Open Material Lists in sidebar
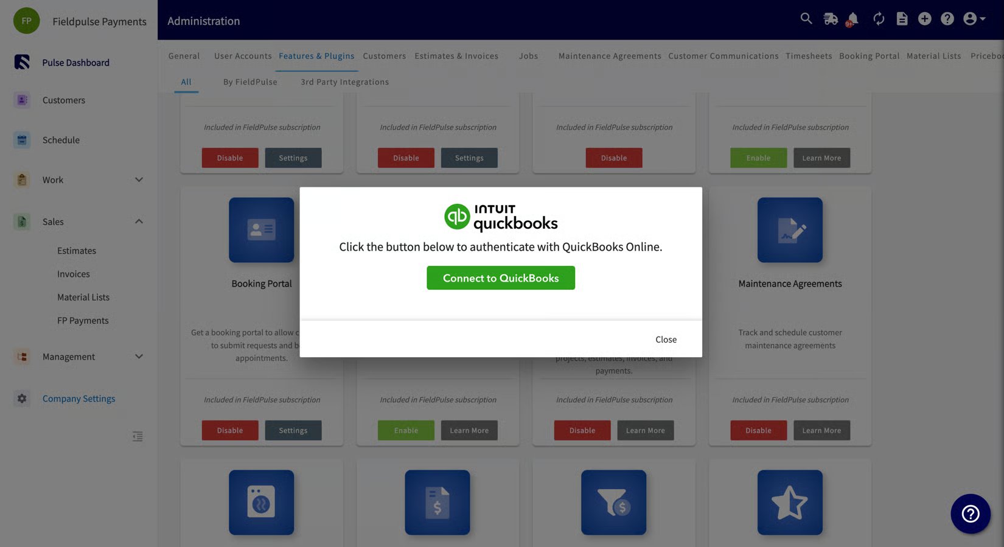The height and width of the screenshot is (547, 1004). point(83,297)
